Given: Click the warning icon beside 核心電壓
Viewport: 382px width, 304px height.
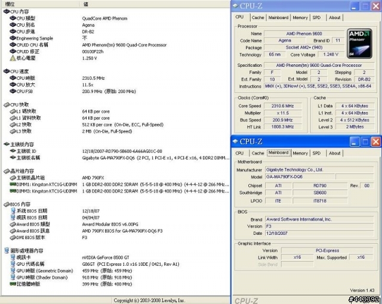Looking at the screenshot, I should 13,58.
